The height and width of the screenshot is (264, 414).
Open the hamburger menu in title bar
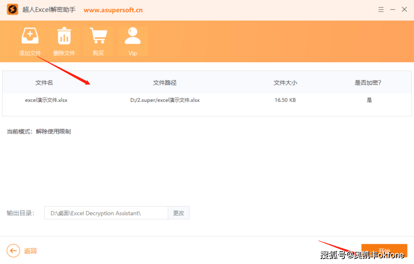click(x=381, y=10)
